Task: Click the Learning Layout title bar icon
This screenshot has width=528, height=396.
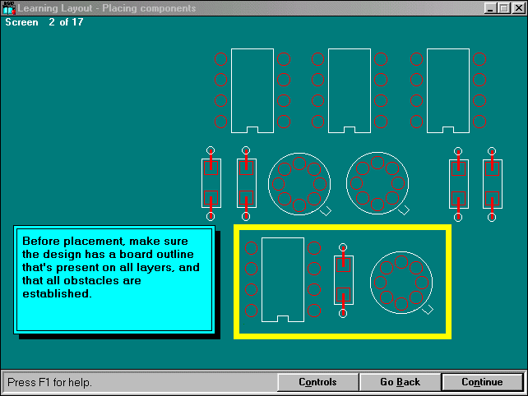Action: point(9,8)
